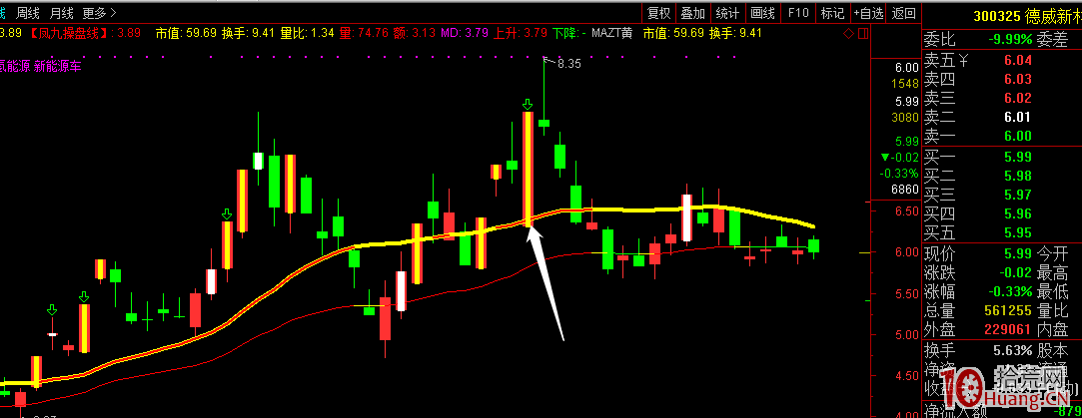Select the 卖四 6.03 ask row
This screenshot has height=418, width=1082.
(x=1002, y=79)
